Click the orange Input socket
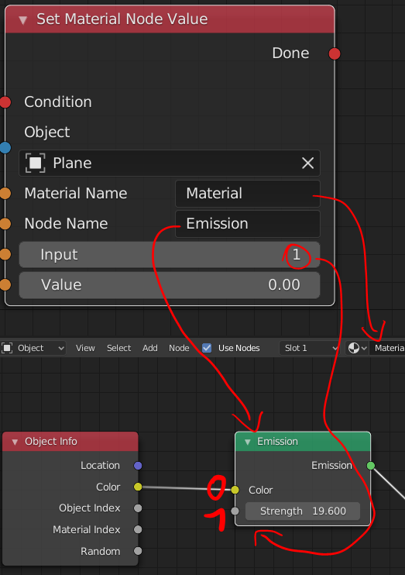The height and width of the screenshot is (575, 405). 5,254
